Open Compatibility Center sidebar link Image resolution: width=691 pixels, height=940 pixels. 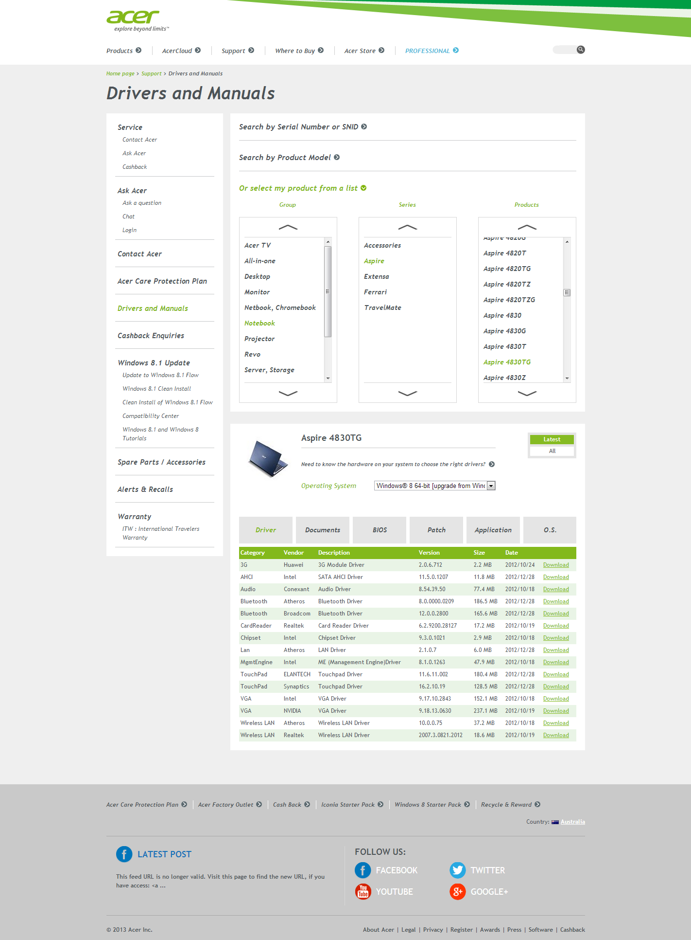pos(151,416)
